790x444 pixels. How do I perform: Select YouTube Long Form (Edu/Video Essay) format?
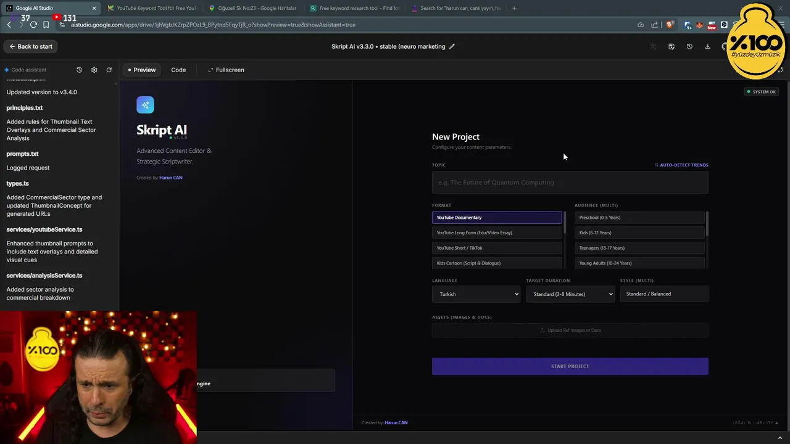tap(497, 232)
